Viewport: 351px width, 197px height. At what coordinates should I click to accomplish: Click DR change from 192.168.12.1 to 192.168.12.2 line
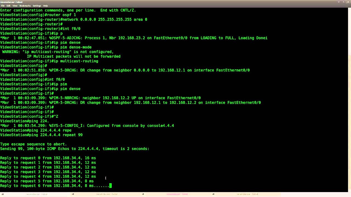(131, 103)
